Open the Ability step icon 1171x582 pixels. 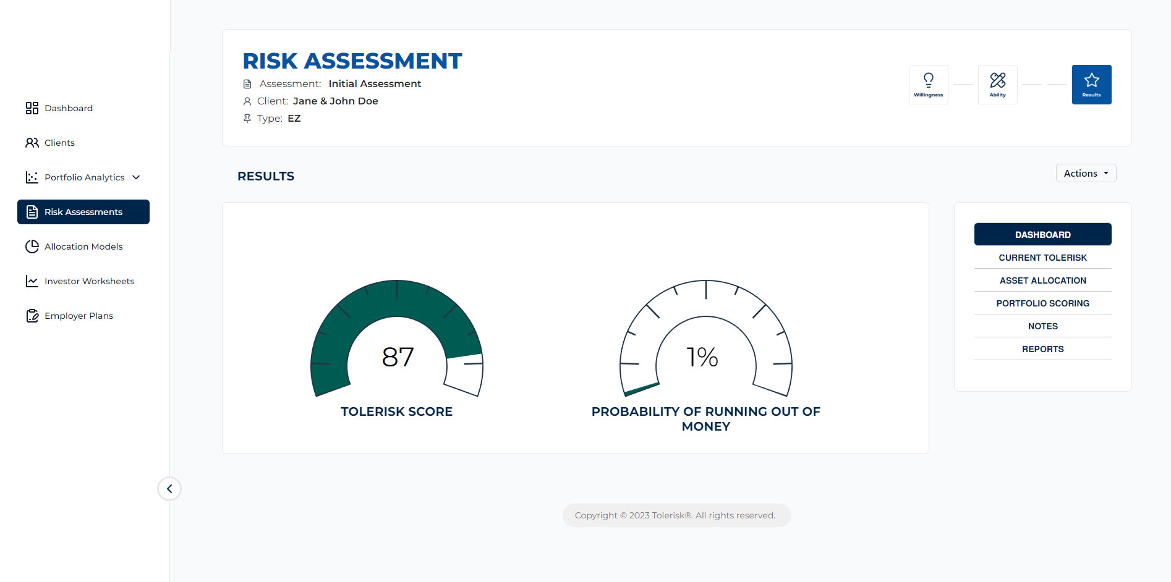pos(998,85)
